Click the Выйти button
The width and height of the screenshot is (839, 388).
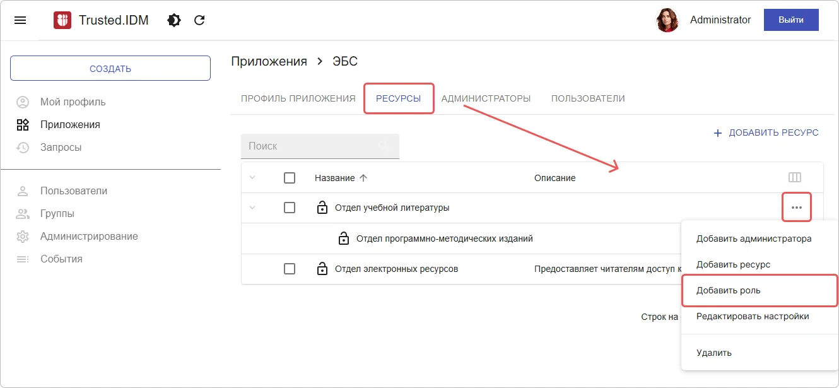[791, 20]
